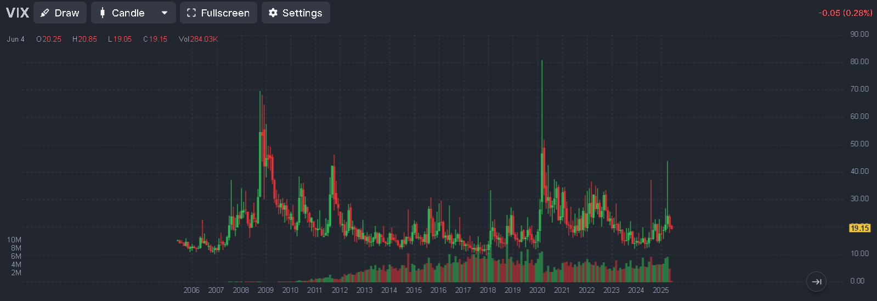
Task: Enter Fullscreen chart mode
Action: pyautogui.click(x=218, y=13)
